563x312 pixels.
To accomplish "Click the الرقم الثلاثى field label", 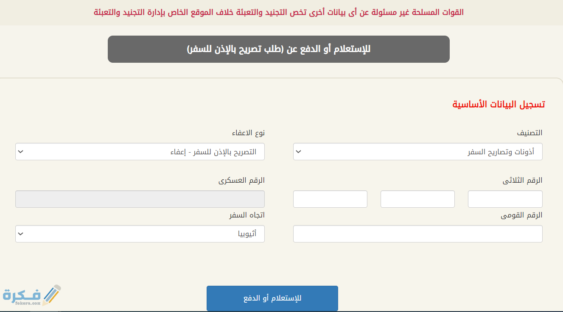I will click(523, 181).
